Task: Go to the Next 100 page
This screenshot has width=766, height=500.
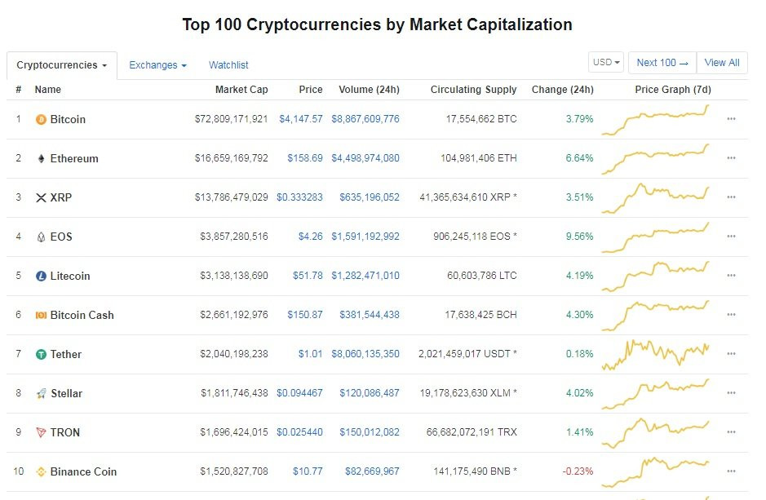Action: [x=662, y=63]
